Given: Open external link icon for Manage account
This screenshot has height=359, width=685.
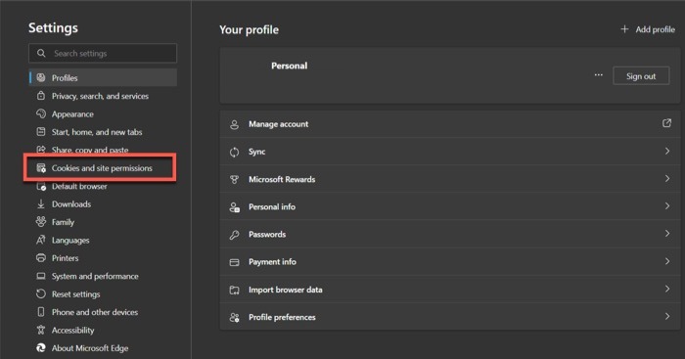Looking at the screenshot, I should pyautogui.click(x=666, y=123).
